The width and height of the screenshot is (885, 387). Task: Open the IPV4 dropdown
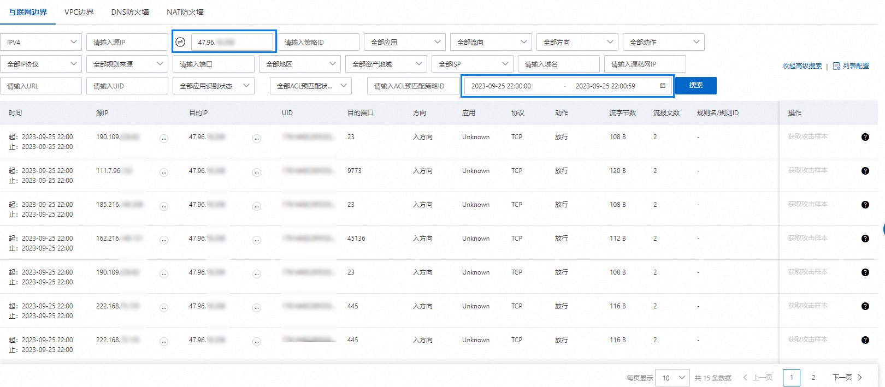point(41,42)
